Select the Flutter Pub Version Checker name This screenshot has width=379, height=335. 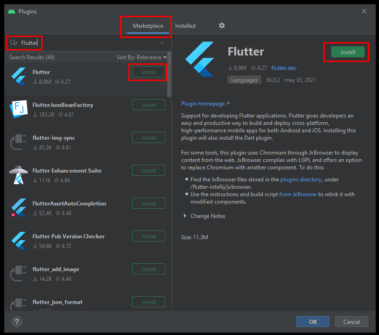pyautogui.click(x=69, y=236)
